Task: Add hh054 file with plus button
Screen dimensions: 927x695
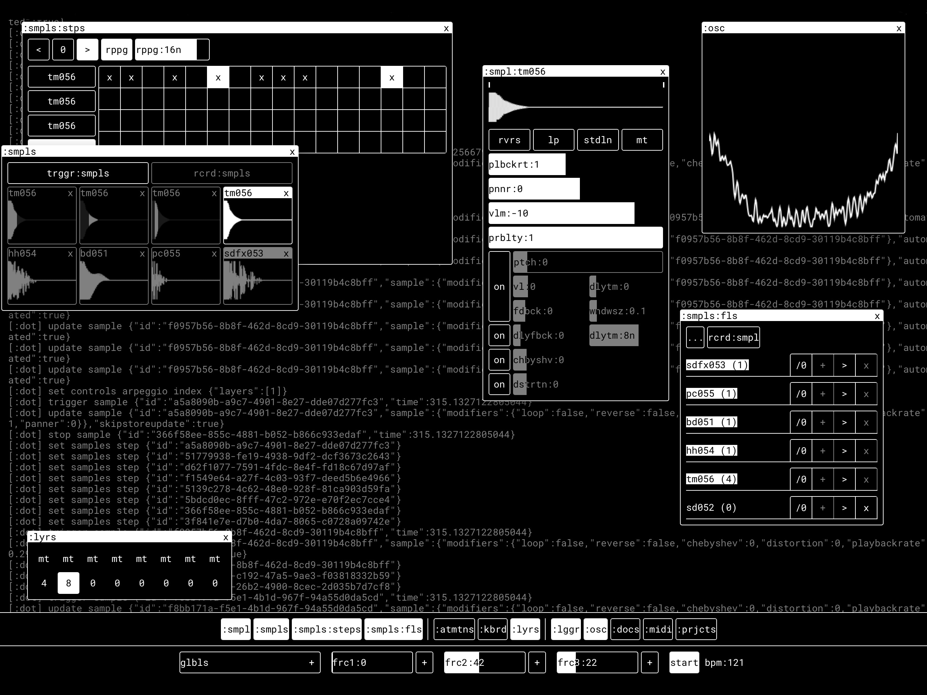Action: [822, 451]
